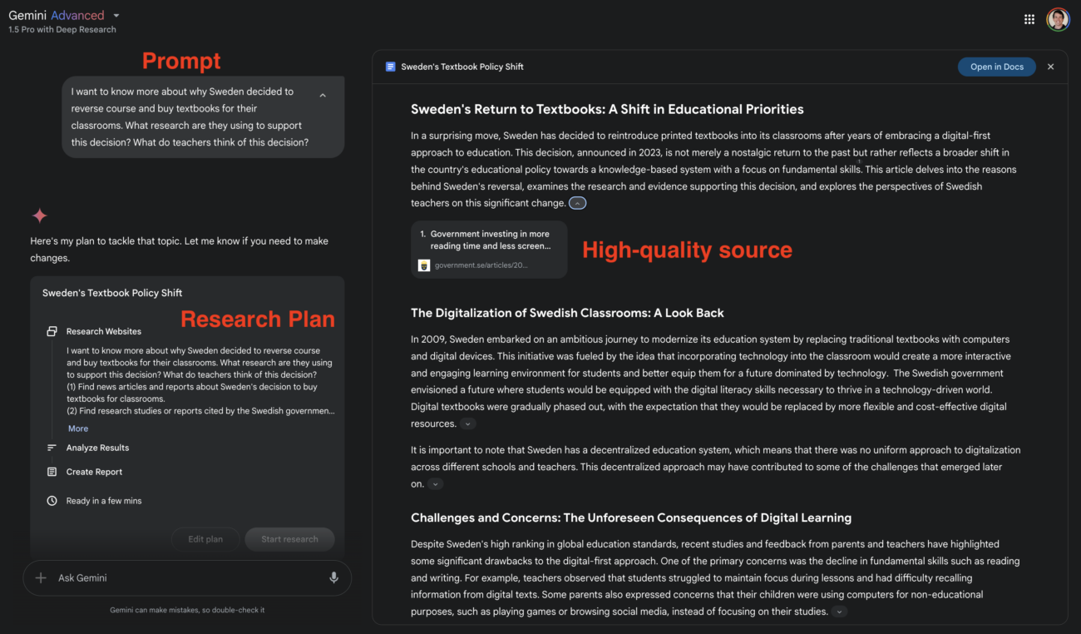Viewport: 1081px width, 634px height.
Task: Click the microphone icon in Ask Gemini
Action: click(333, 577)
